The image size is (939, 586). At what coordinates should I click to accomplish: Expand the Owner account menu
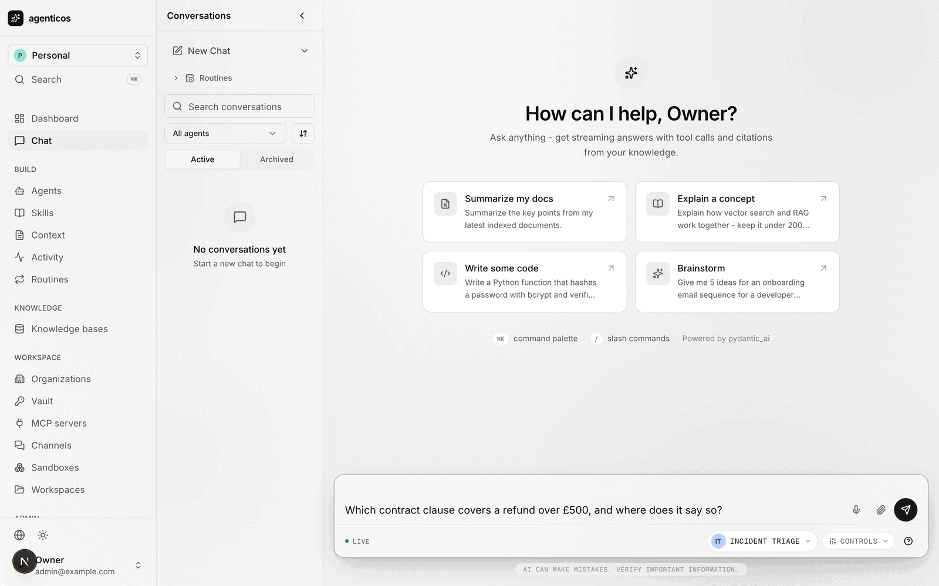[x=138, y=565]
